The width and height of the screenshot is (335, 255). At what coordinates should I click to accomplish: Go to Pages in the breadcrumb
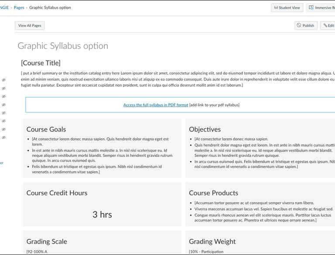[19, 8]
